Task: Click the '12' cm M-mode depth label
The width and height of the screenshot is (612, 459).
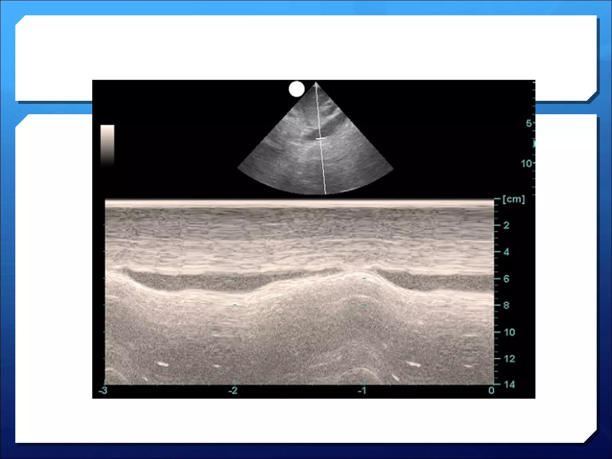Action: click(x=509, y=359)
